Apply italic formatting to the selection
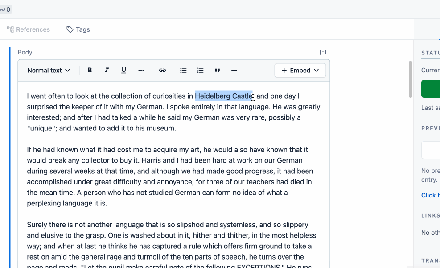 click(107, 70)
